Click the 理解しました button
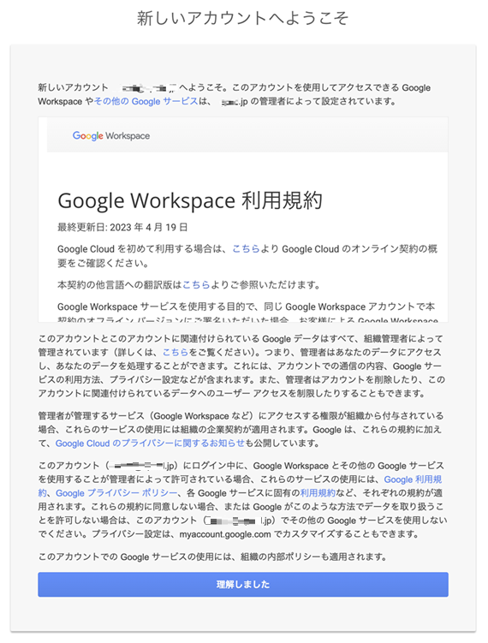 (243, 585)
